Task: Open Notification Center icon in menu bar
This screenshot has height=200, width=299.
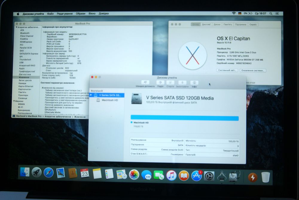Action: point(277,13)
